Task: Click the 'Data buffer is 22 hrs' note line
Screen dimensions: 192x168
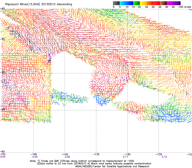Action: (94, 164)
